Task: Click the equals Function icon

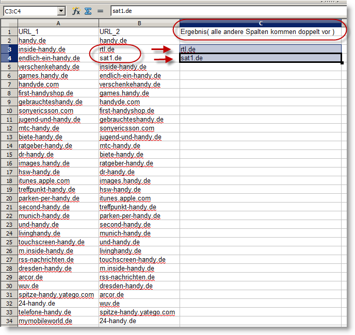Action: 100,11
